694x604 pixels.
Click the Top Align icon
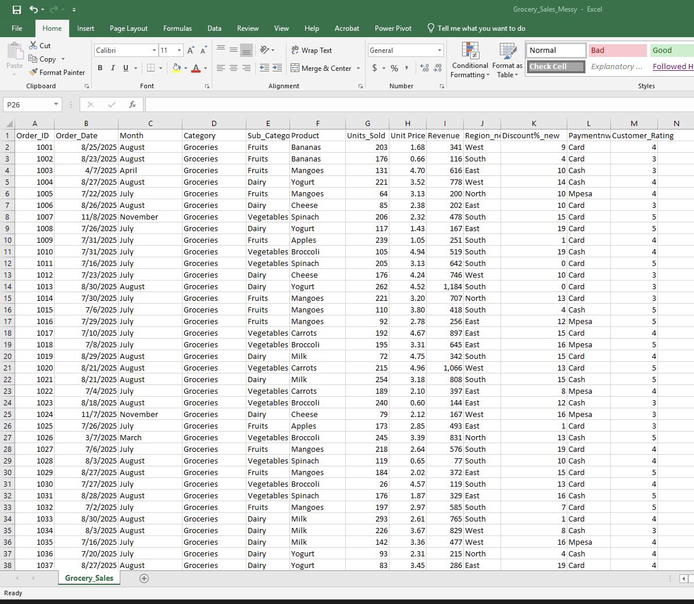220,49
